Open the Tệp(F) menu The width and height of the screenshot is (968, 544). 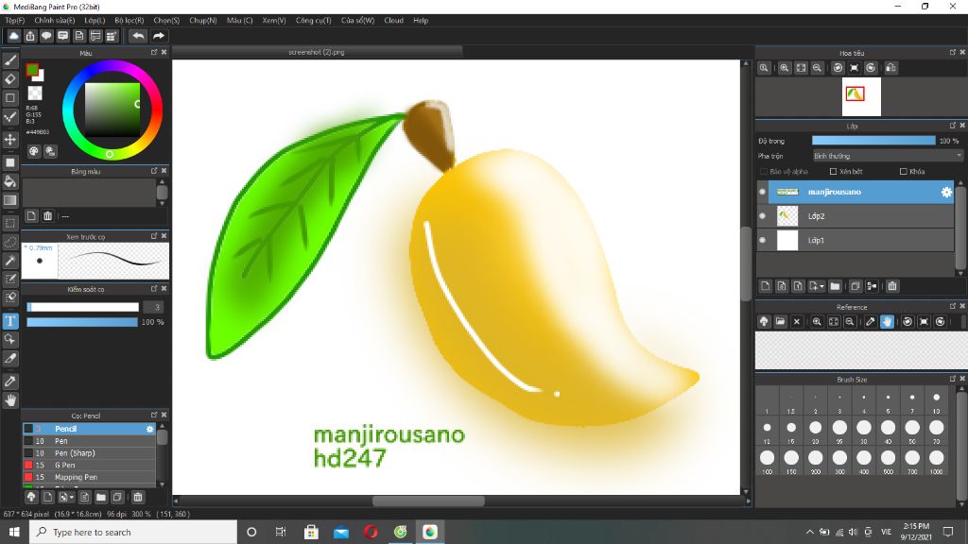15,21
